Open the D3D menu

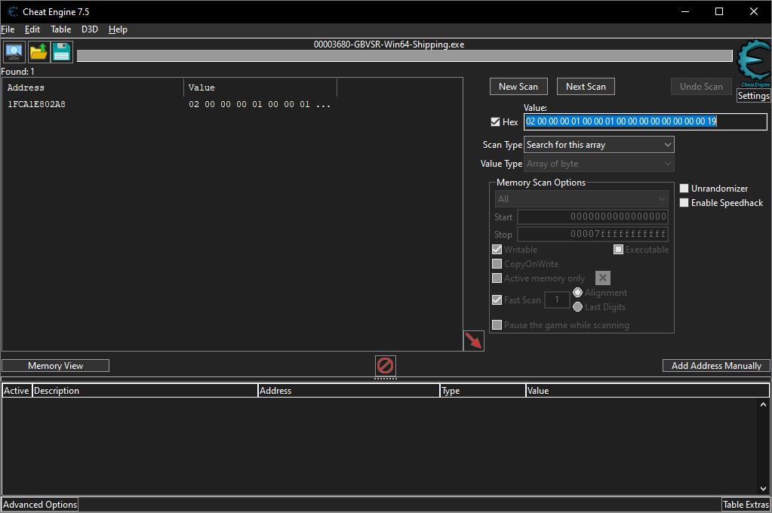coord(90,29)
